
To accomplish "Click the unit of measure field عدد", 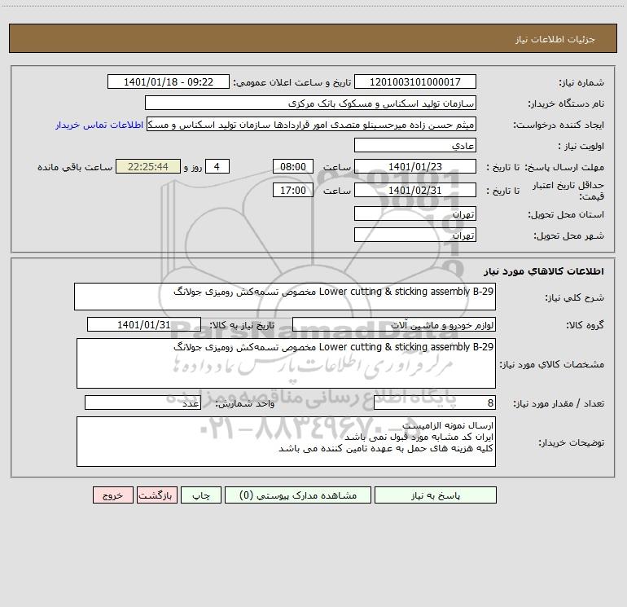I will tap(142, 402).
